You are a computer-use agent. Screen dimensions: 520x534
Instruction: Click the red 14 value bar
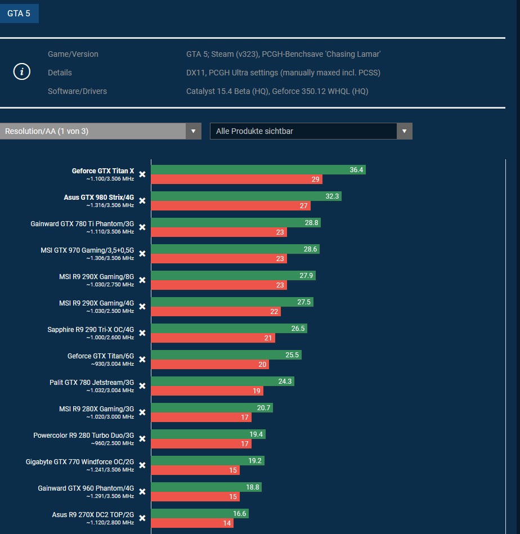[x=192, y=523]
